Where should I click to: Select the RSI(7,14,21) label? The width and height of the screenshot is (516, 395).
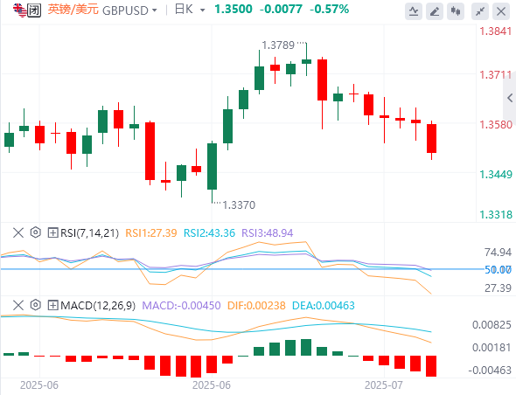89,232
